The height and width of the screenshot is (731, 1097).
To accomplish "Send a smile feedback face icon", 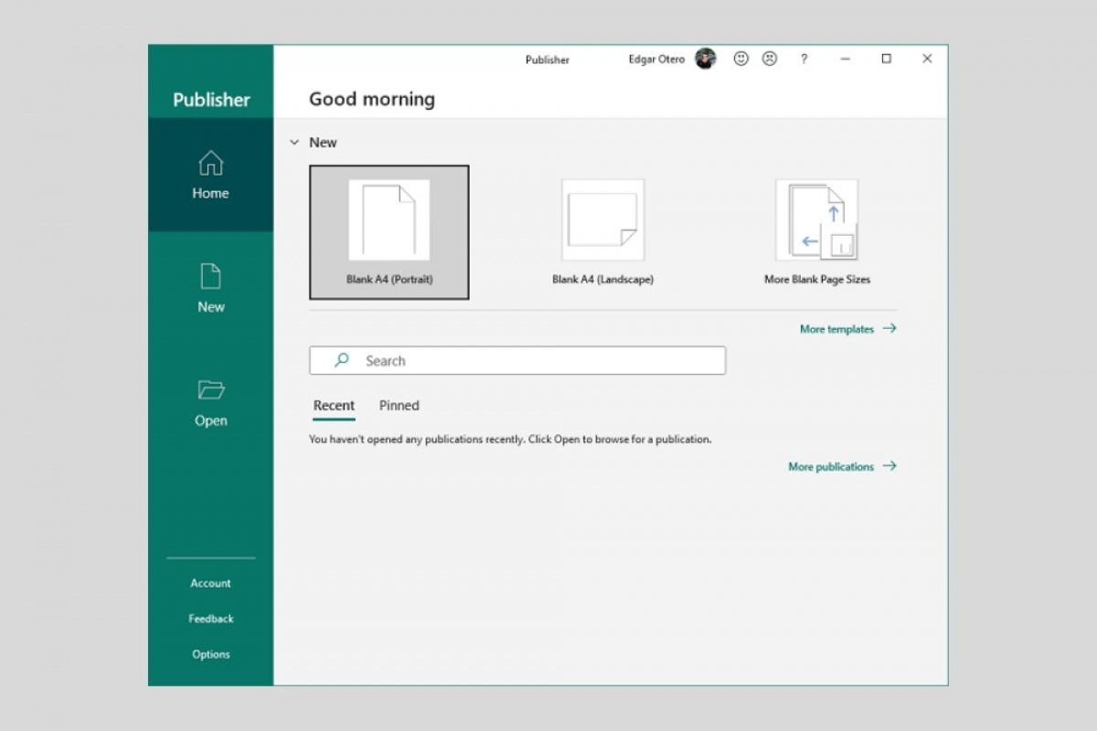I will (x=741, y=58).
